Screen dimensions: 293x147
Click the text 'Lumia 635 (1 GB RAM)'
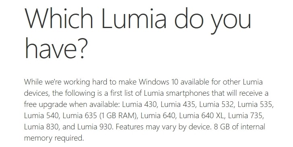[x=99, y=116]
